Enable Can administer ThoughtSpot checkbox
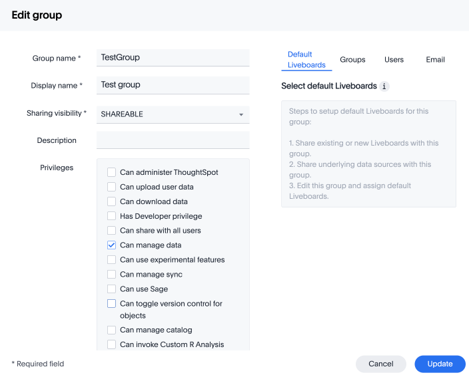The image size is (469, 377). [x=112, y=172]
